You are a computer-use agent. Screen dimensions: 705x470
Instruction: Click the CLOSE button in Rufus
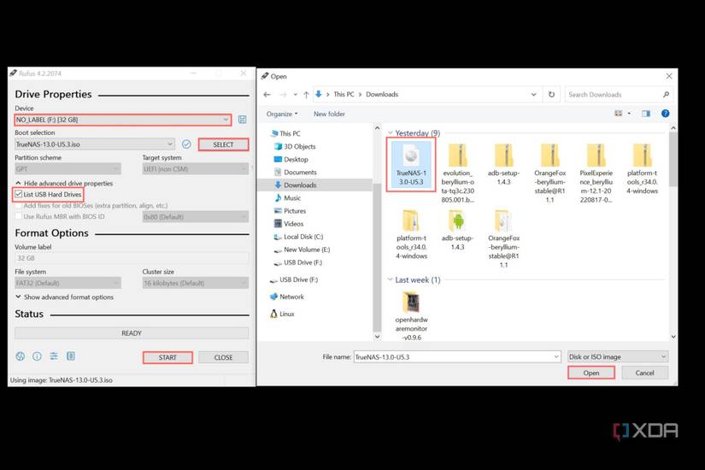point(223,357)
